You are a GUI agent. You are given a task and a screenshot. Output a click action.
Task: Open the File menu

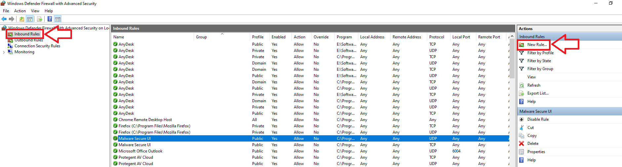point(6,11)
